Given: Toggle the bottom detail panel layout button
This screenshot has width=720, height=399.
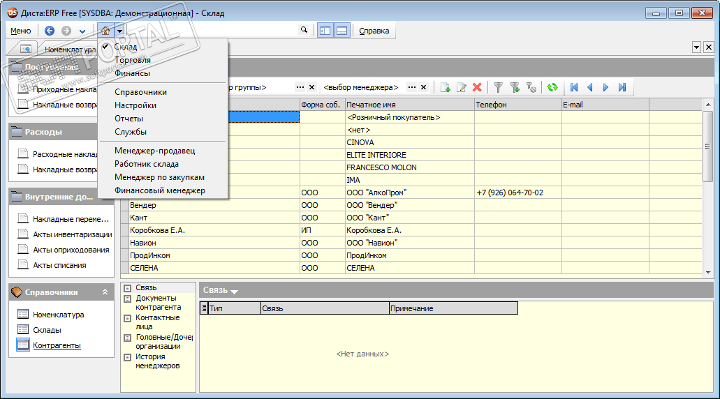Looking at the screenshot, I should [x=342, y=31].
